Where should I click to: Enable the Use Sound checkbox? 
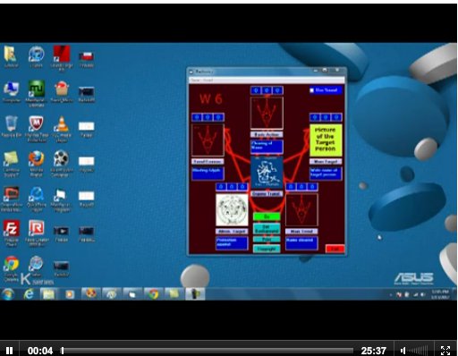pyautogui.click(x=312, y=90)
